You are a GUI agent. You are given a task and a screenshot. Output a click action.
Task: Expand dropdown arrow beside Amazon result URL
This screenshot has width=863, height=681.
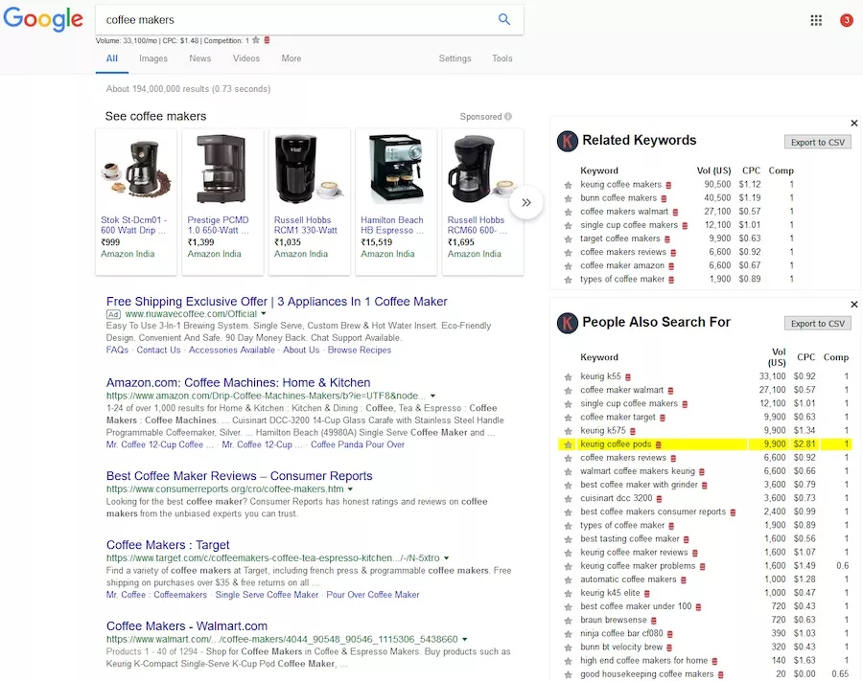(x=433, y=396)
